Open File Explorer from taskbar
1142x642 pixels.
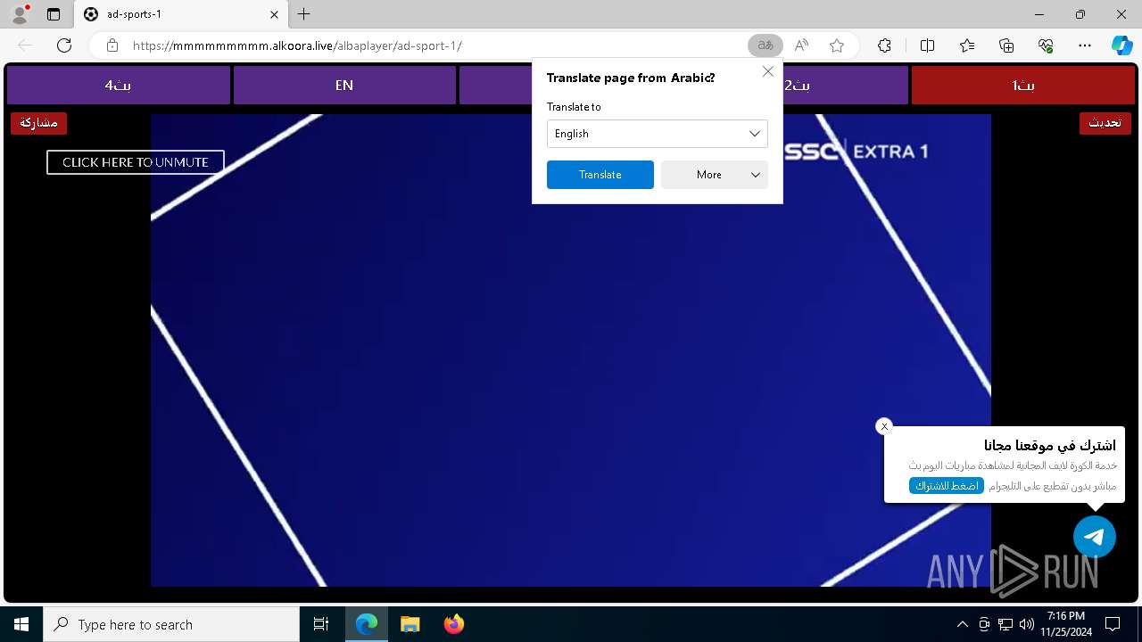point(410,624)
